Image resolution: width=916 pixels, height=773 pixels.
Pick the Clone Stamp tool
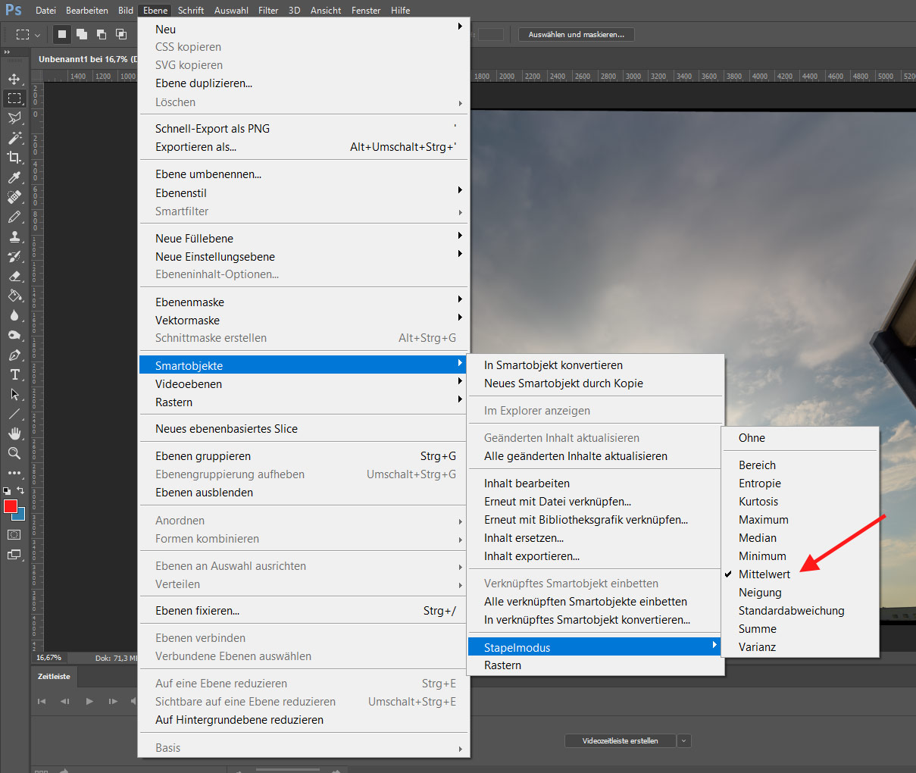coord(14,236)
